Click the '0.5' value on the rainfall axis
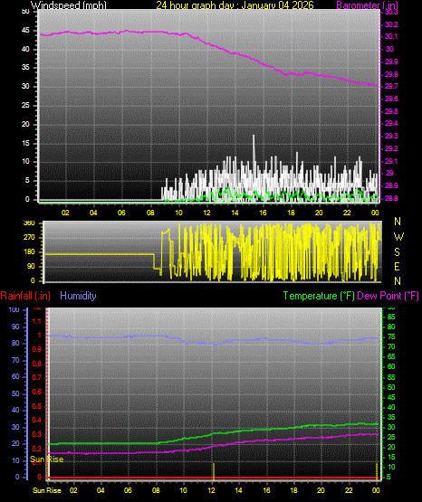Image resolution: width=422 pixels, height=502 pixels. [37, 406]
